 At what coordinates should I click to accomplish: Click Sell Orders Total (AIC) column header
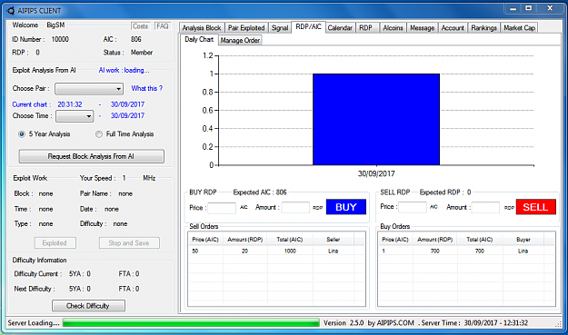[x=290, y=240]
